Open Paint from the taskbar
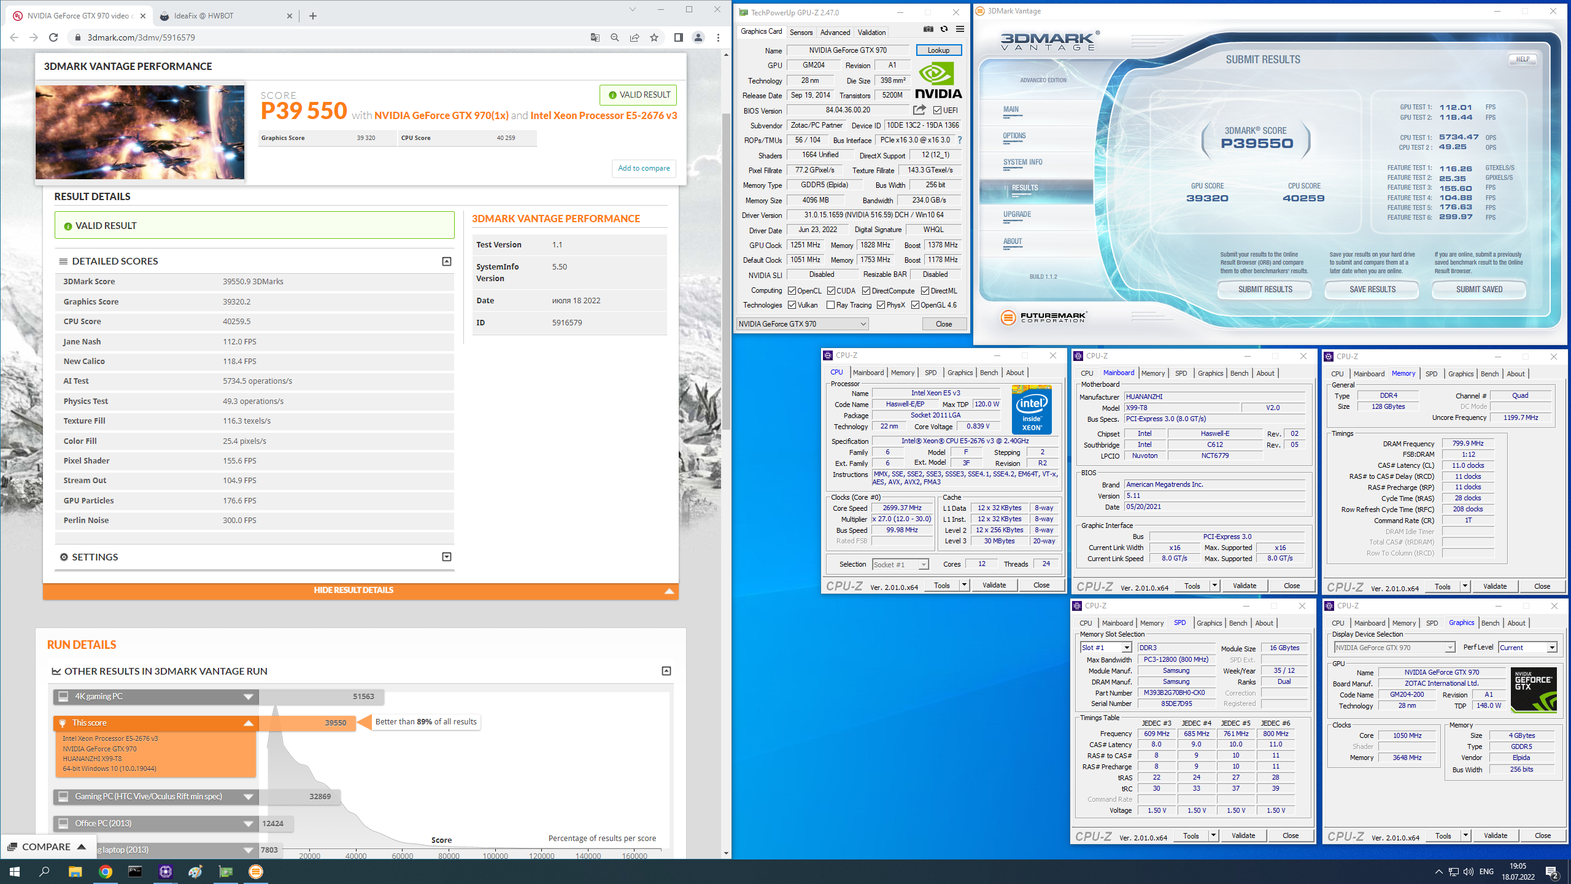The image size is (1571, 884). (x=195, y=871)
